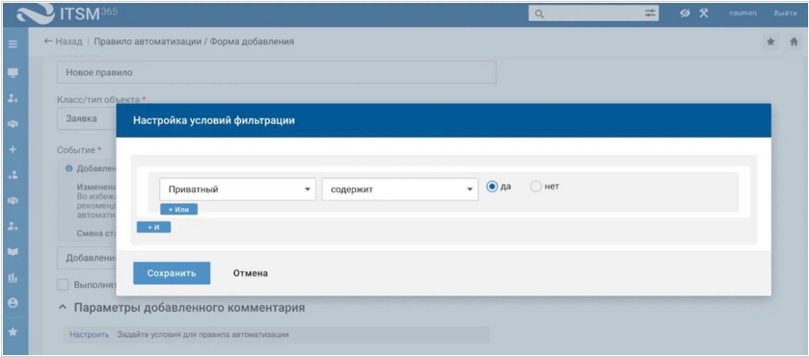Open the 'naumen' user profile
The height and width of the screenshot is (357, 810).
[x=742, y=13]
